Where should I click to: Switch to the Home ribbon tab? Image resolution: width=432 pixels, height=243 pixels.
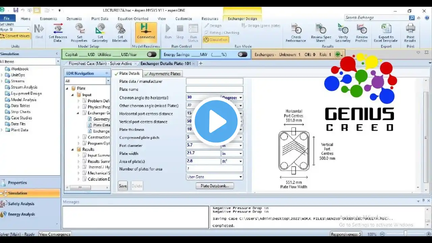(x=26, y=19)
